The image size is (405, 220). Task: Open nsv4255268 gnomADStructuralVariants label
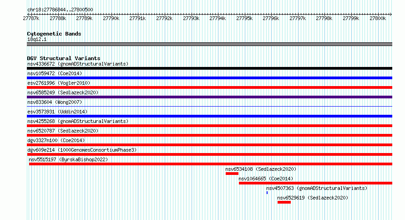point(78,121)
